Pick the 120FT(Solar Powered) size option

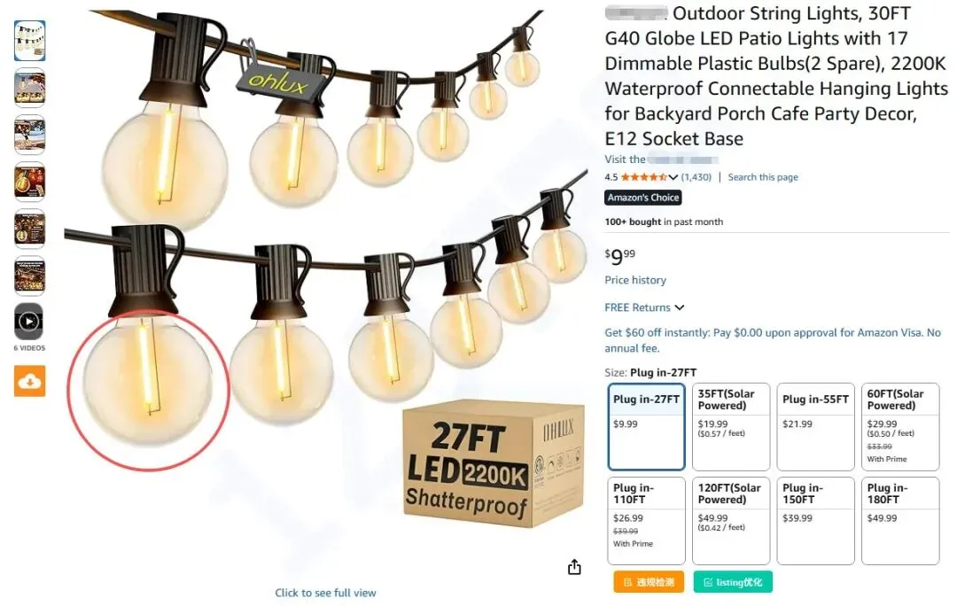pyautogui.click(x=731, y=521)
